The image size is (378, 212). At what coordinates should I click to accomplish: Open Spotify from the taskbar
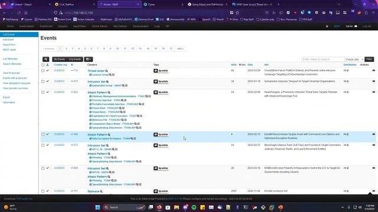click(x=194, y=207)
